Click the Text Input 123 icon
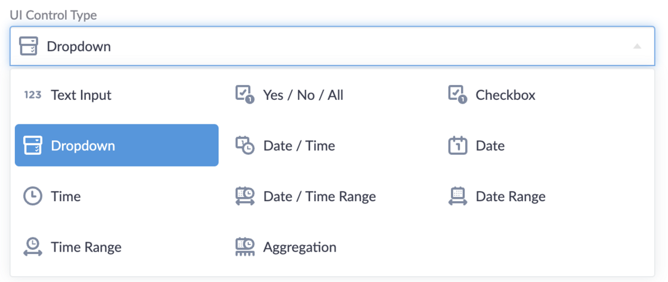 [33, 95]
